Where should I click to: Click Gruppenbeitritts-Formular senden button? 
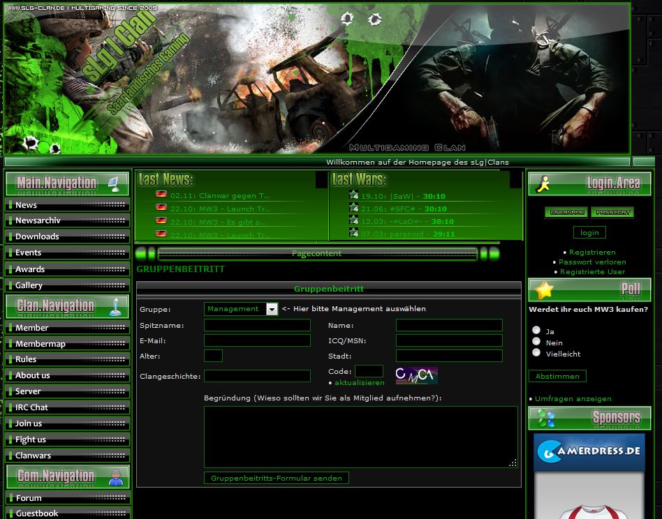tap(277, 478)
